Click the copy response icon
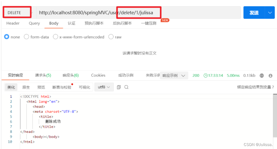 (x=119, y=87)
